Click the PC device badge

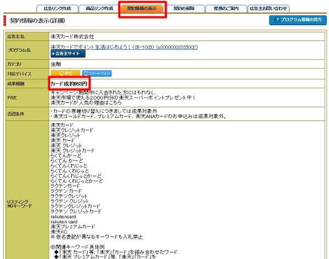[x=65, y=73]
